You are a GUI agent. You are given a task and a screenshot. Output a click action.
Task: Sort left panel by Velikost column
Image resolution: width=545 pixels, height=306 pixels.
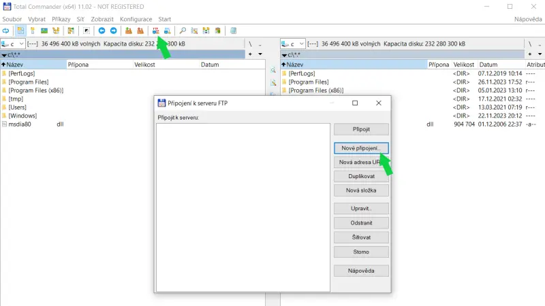166,65
